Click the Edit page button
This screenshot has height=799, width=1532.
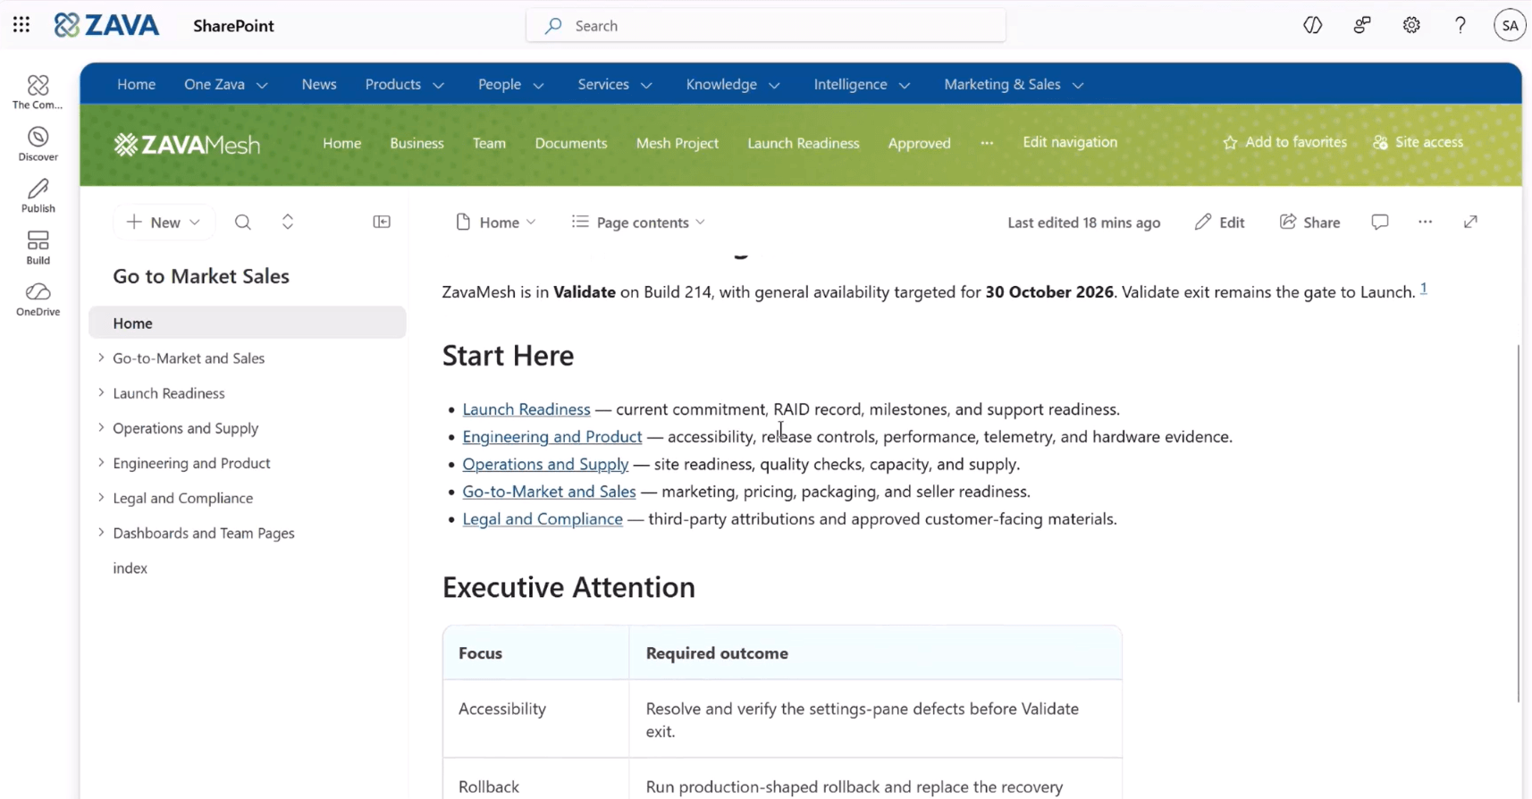point(1220,222)
